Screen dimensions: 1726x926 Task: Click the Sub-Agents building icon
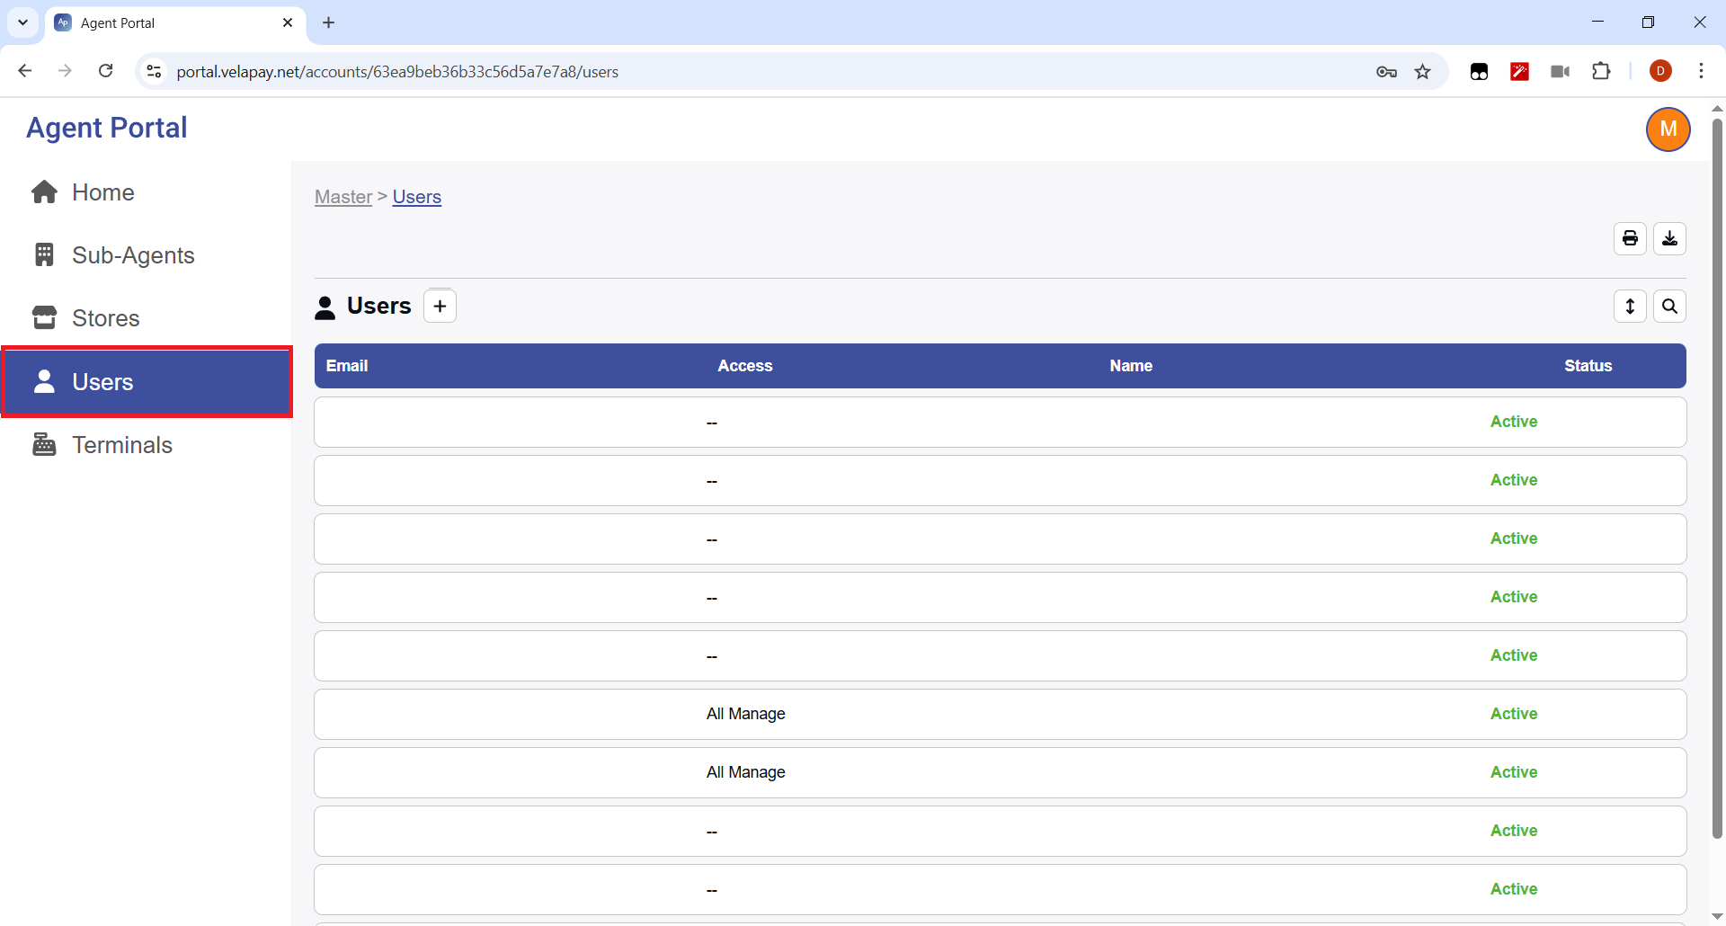(x=44, y=255)
